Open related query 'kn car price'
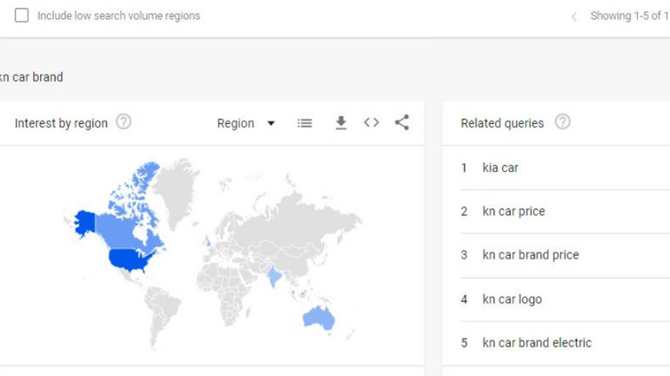The width and height of the screenshot is (670, 376). coord(513,211)
